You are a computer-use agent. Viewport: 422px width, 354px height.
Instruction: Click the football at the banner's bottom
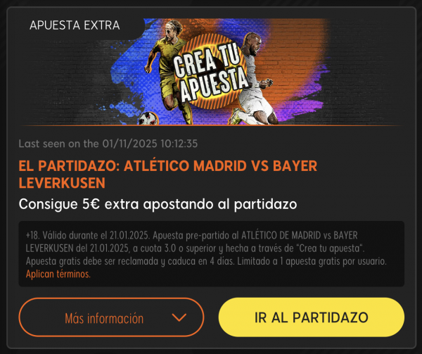[148, 119]
